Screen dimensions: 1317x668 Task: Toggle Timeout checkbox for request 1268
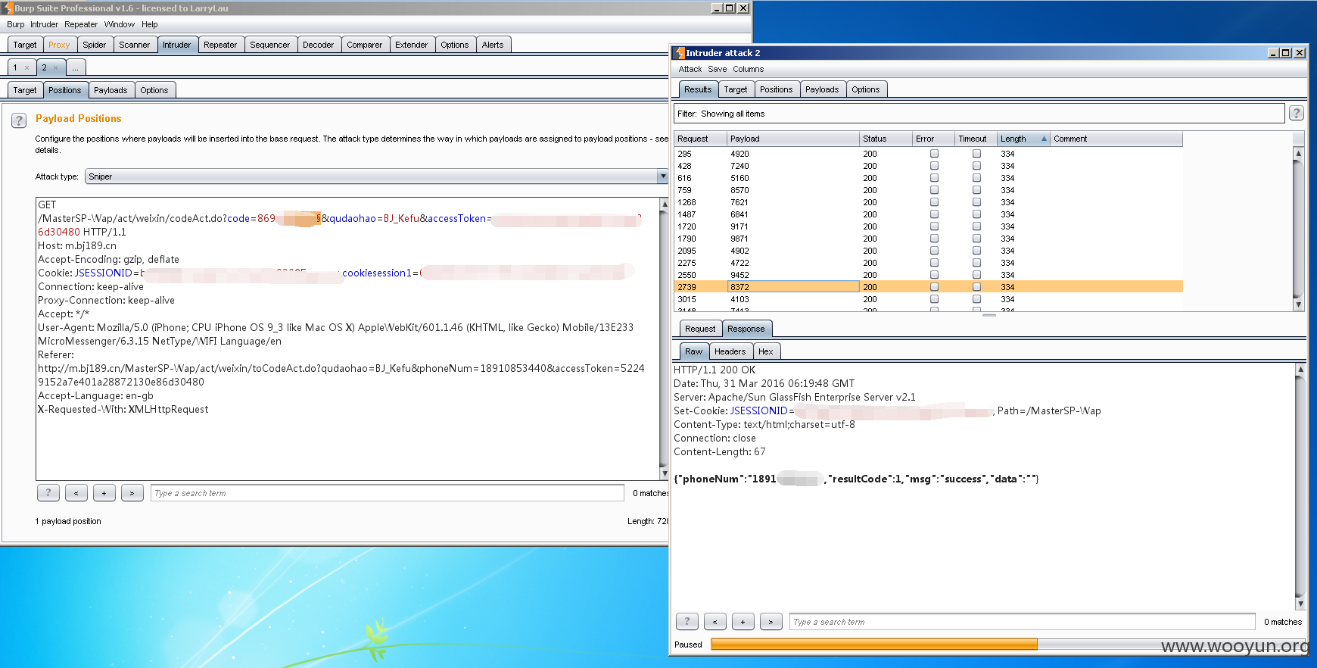click(x=976, y=202)
